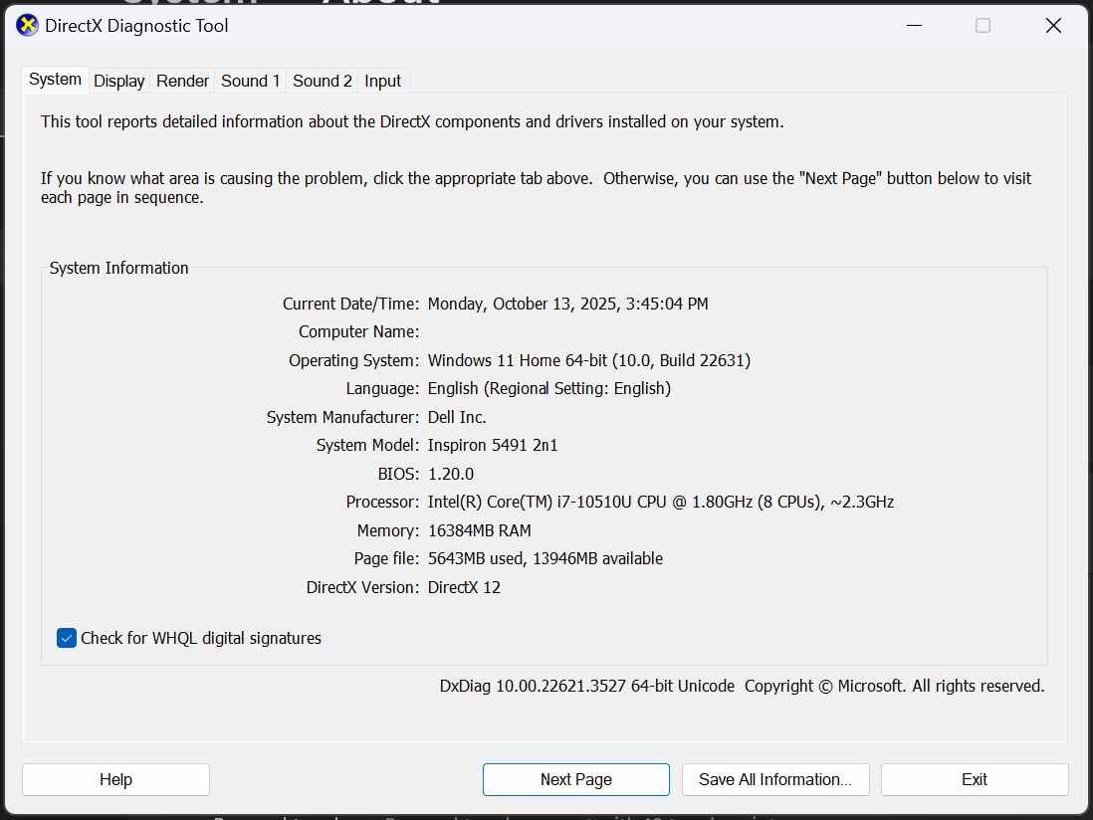Click the DirectX Version label

coord(362,587)
